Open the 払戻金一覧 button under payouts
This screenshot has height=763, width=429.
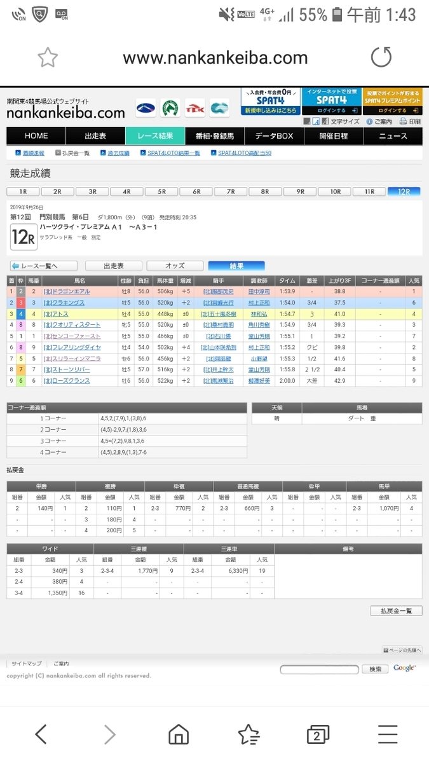[x=396, y=610]
